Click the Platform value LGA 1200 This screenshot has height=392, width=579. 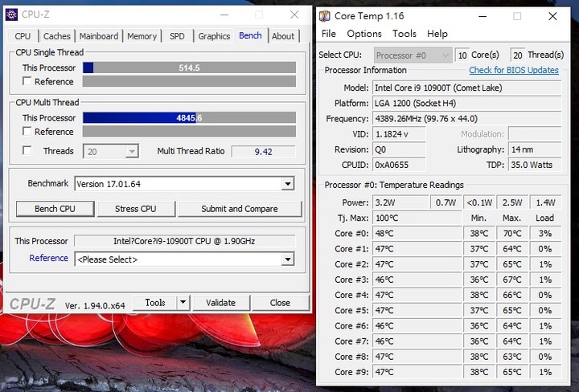point(466,104)
